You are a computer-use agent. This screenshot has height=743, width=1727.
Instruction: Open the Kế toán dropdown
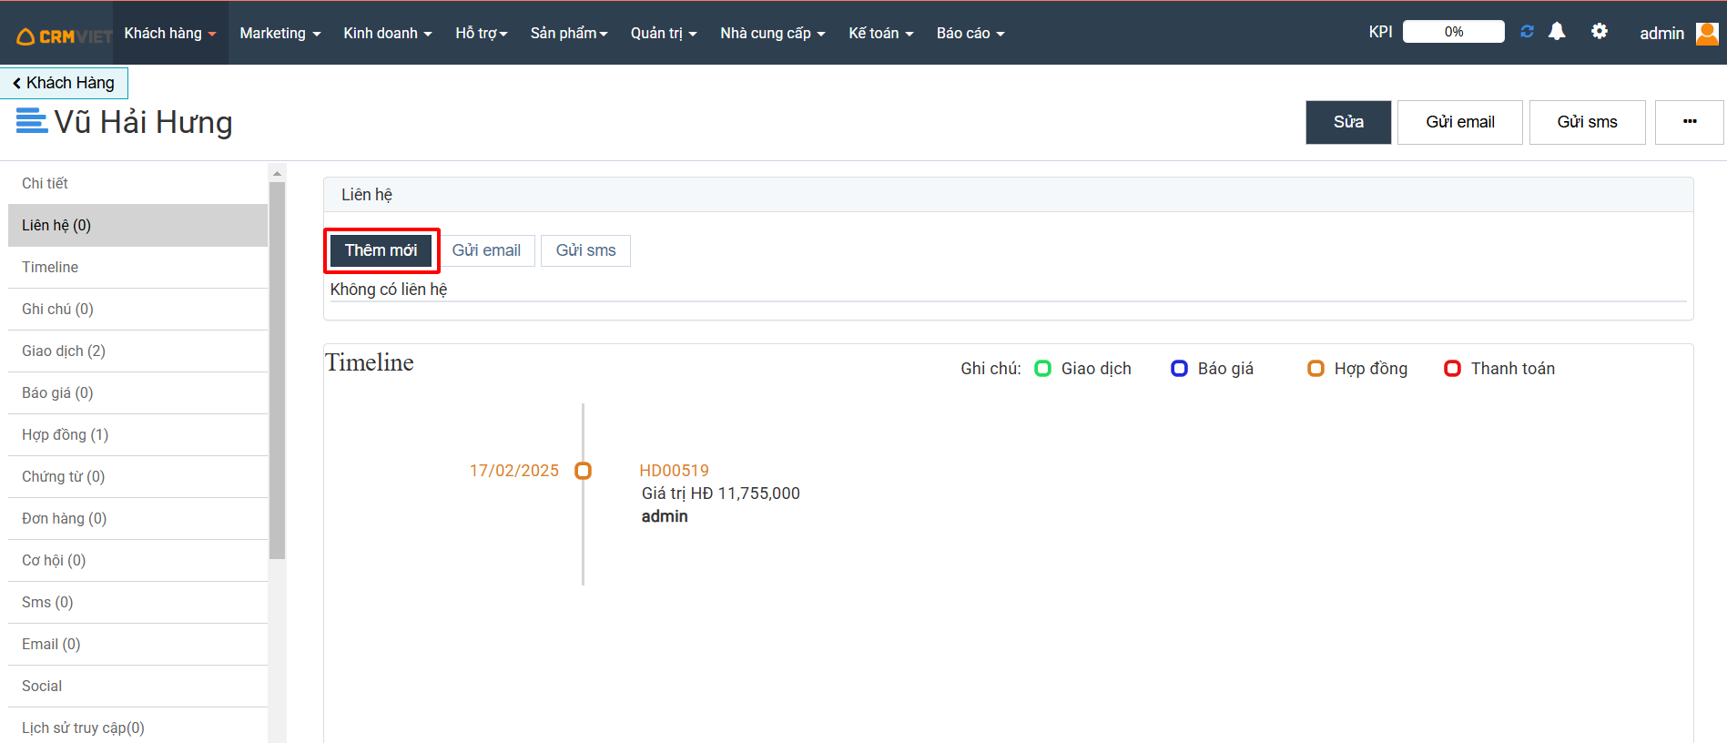click(x=881, y=33)
